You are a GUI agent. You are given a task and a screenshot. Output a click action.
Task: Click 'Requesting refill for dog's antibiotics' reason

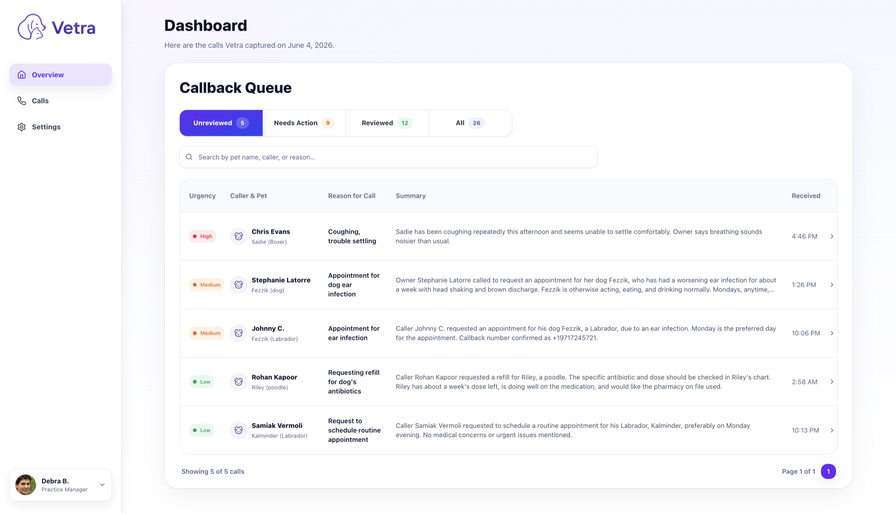[x=353, y=382]
